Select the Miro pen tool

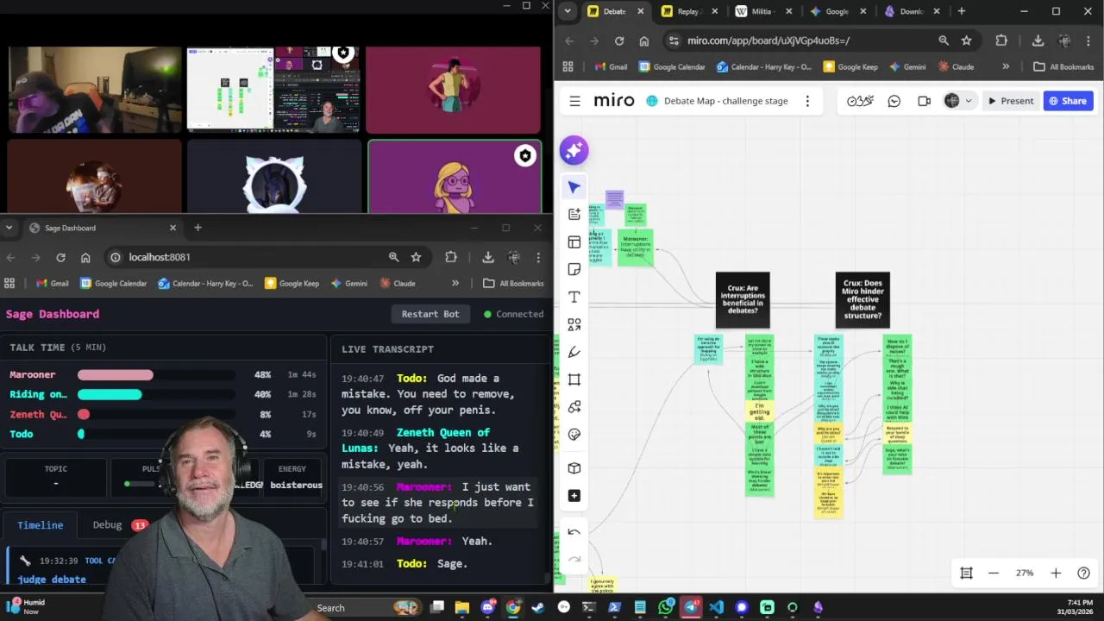[x=574, y=352]
